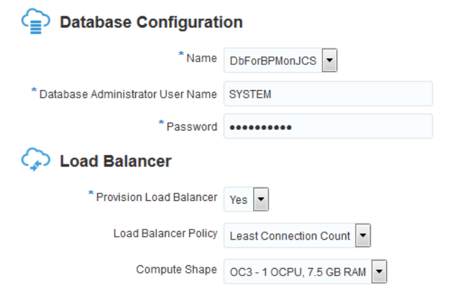Click the Name field label
The width and height of the screenshot is (455, 308).
[201, 58]
